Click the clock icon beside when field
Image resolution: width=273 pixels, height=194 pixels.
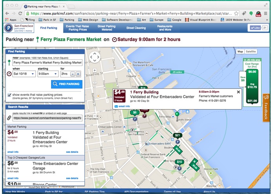9,74
